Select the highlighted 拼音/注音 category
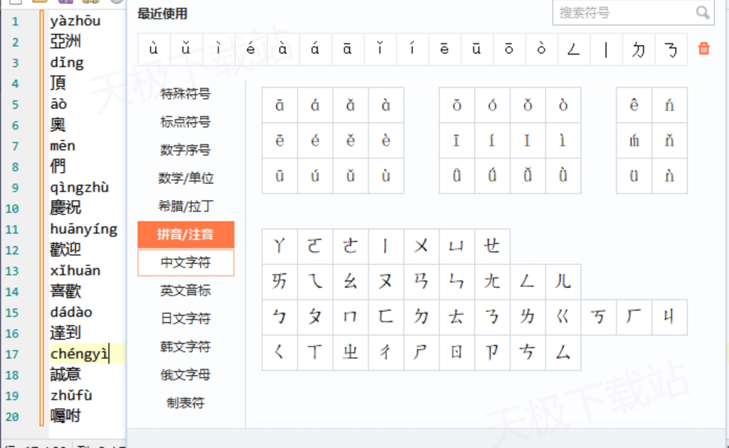Image resolution: width=729 pixels, height=448 pixels. (186, 235)
